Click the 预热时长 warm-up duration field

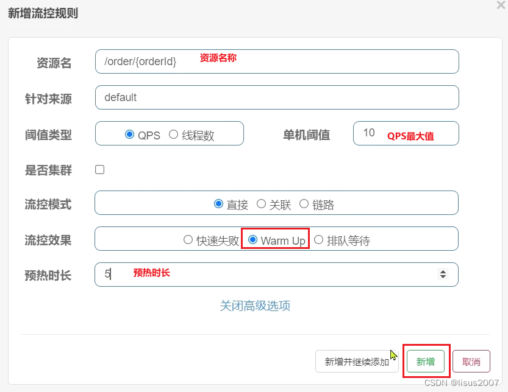click(244, 275)
